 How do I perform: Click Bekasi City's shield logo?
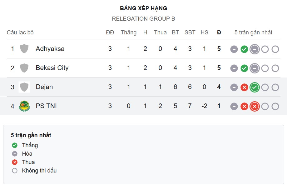[24, 68]
